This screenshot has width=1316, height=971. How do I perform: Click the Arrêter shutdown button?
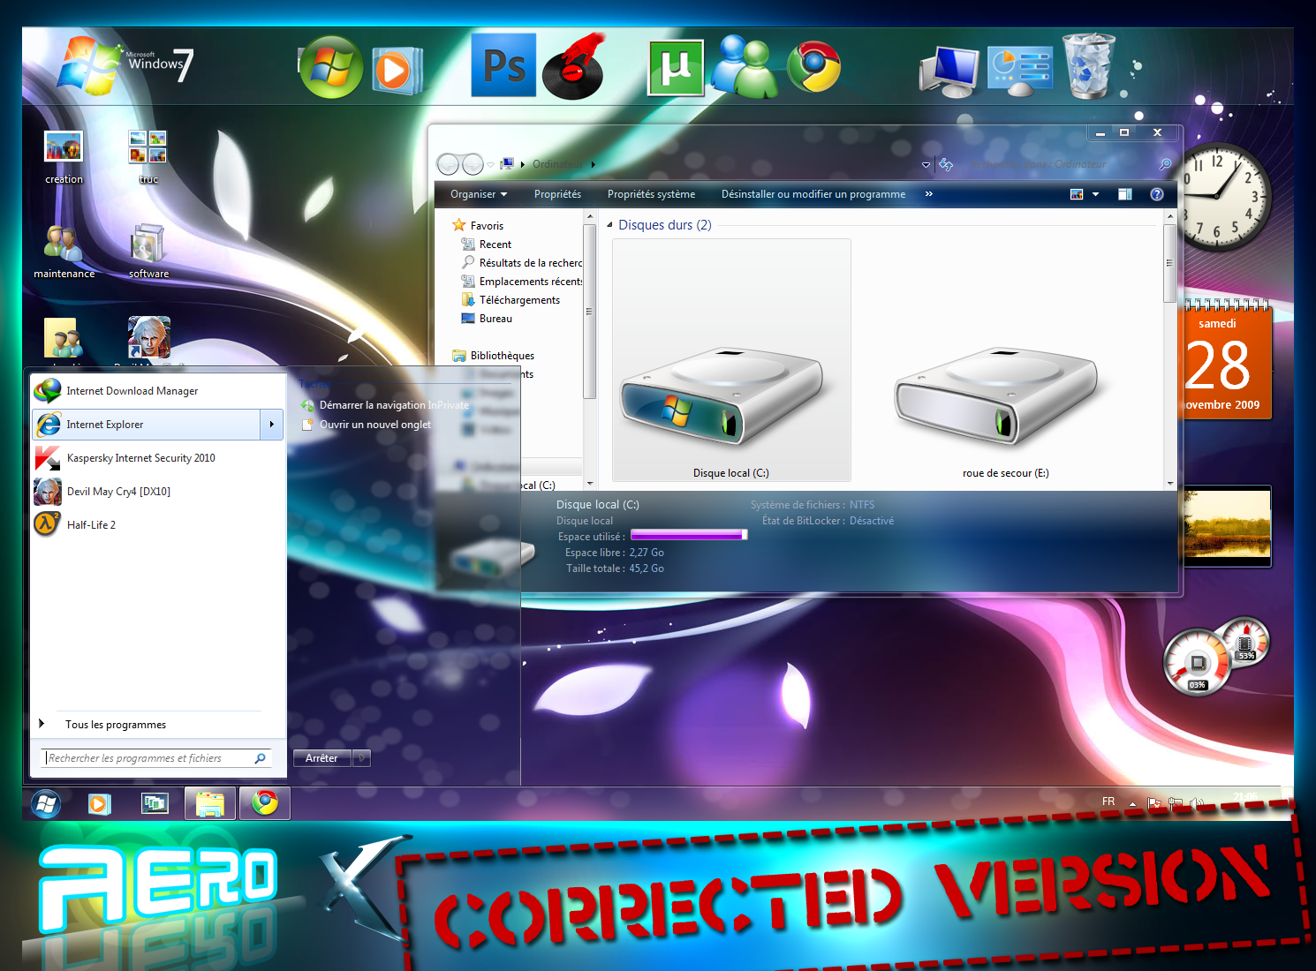click(x=322, y=758)
